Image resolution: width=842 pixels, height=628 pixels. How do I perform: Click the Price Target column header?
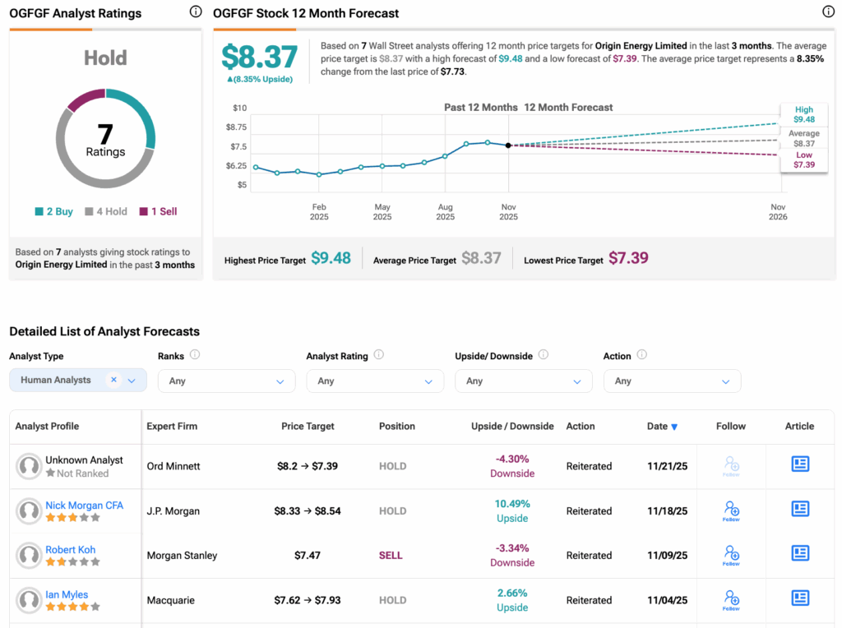tap(307, 427)
